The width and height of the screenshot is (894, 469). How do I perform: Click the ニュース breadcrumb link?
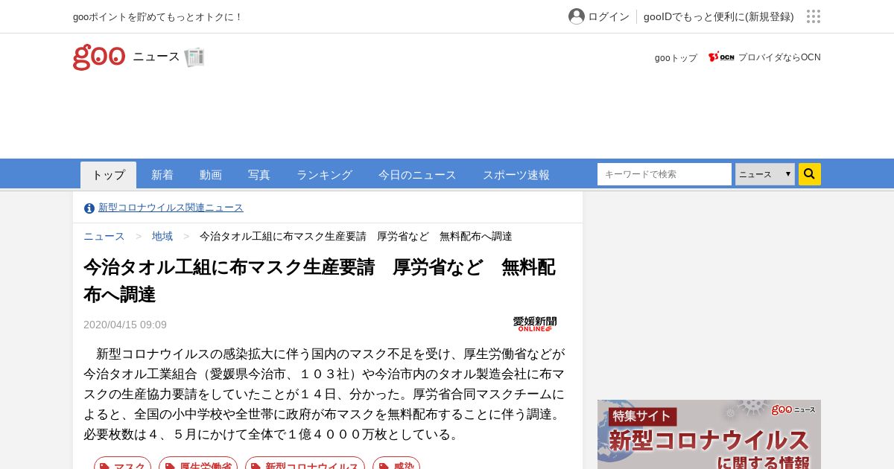pos(104,236)
